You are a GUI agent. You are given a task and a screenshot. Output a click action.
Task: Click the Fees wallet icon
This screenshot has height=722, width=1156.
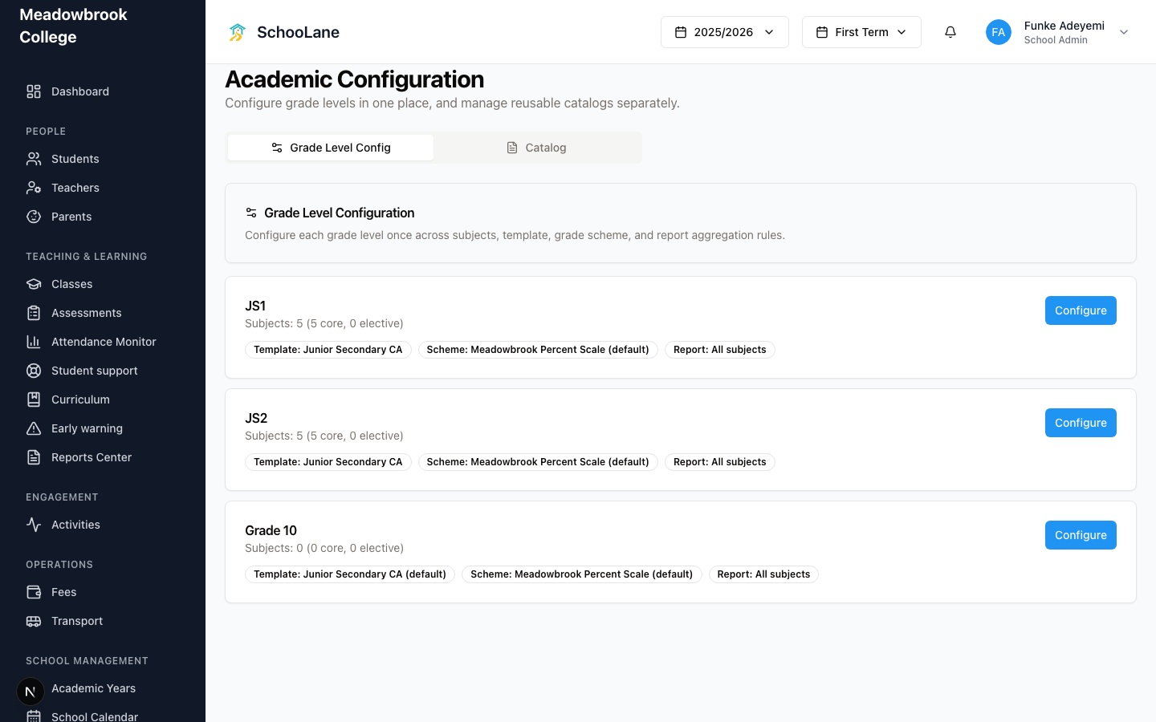[x=34, y=592]
